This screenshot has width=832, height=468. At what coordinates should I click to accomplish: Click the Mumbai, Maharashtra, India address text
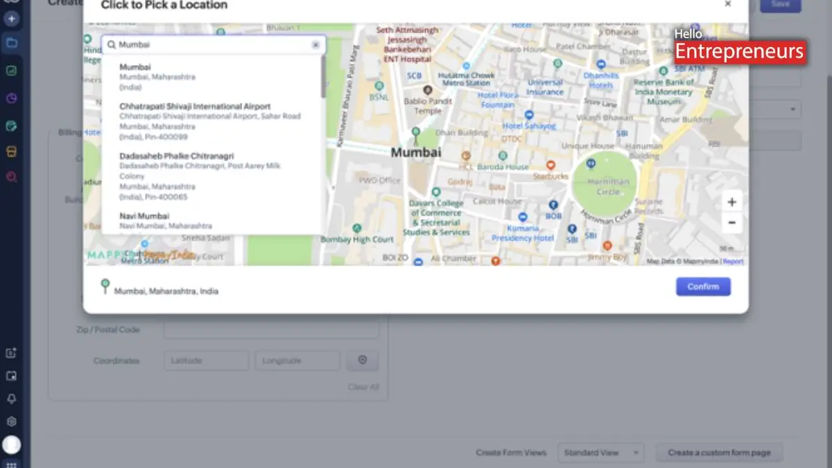click(166, 291)
